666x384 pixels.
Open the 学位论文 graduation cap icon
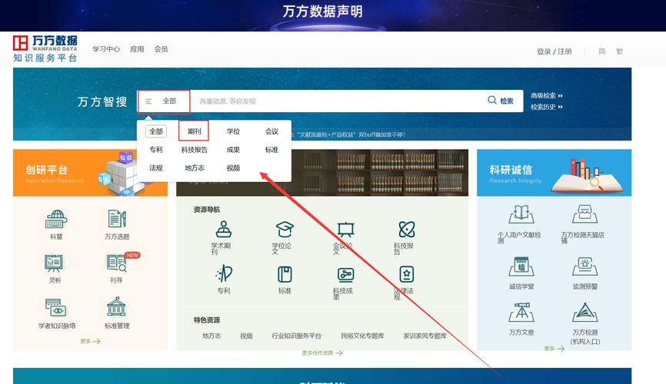tap(285, 230)
